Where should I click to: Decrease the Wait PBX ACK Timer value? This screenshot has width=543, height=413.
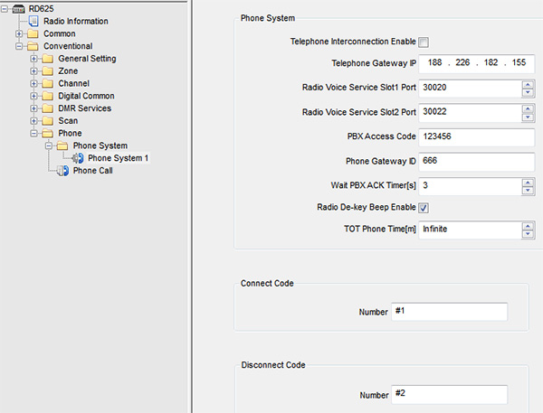pyautogui.click(x=528, y=191)
